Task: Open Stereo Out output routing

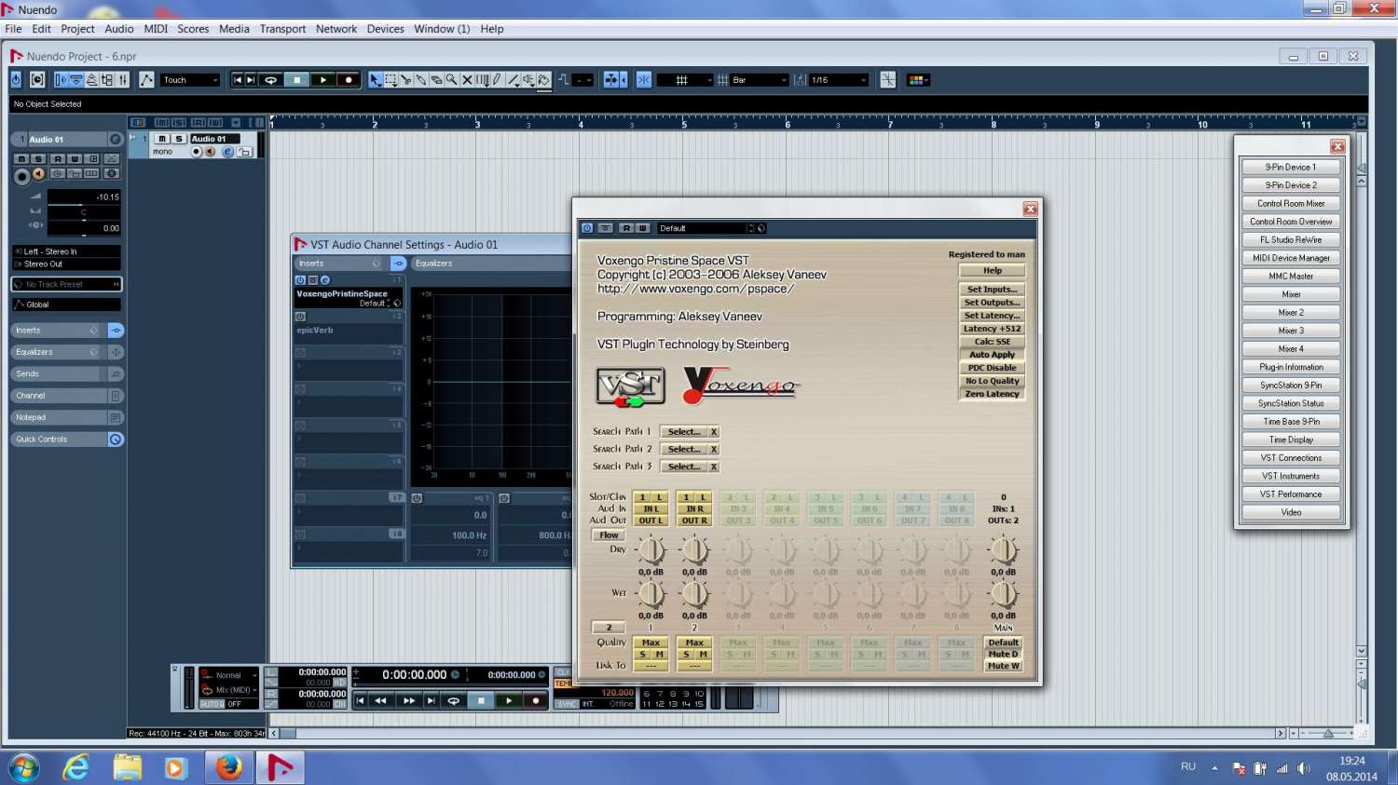Action: pyautogui.click(x=66, y=264)
